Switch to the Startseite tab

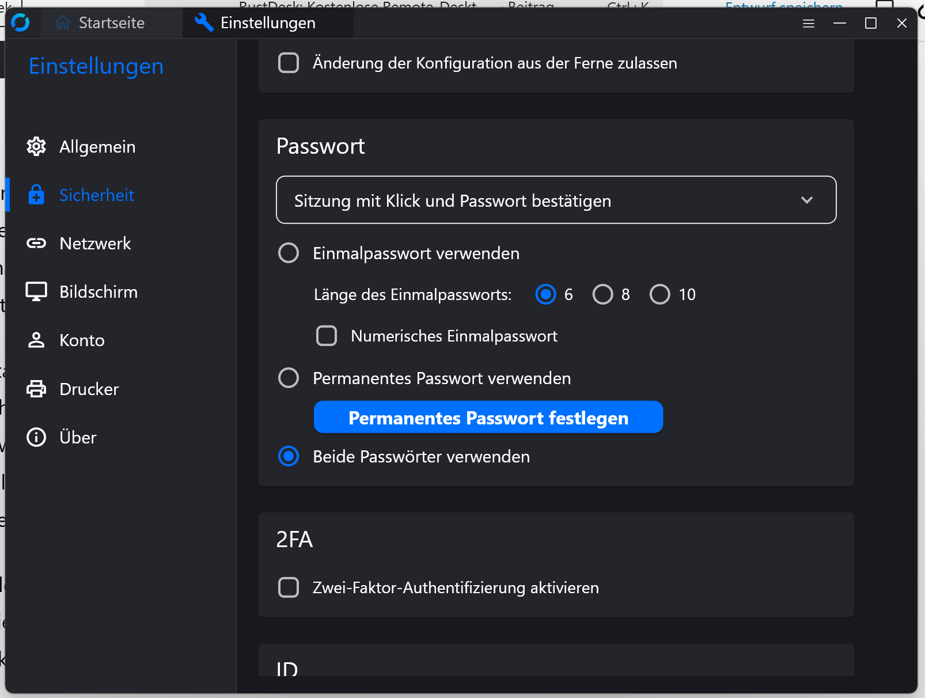(x=100, y=23)
